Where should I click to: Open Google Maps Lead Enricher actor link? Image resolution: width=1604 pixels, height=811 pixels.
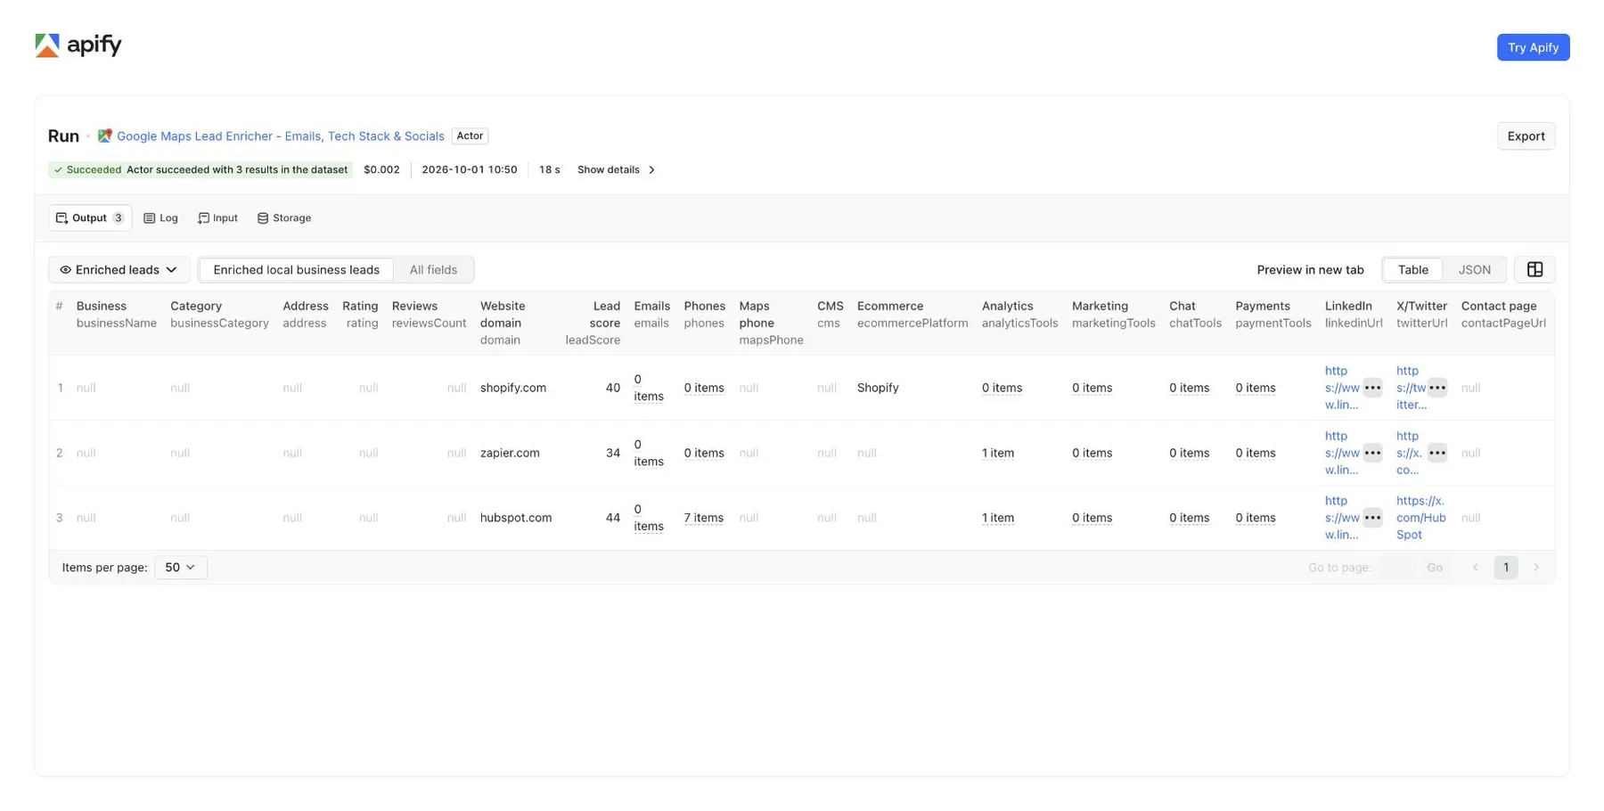281,135
